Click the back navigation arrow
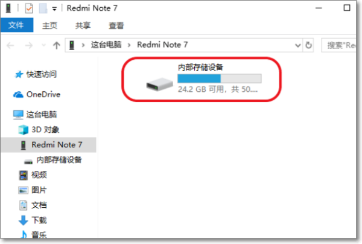Screen dimensions: 362x244 pyautogui.click(x=10, y=45)
